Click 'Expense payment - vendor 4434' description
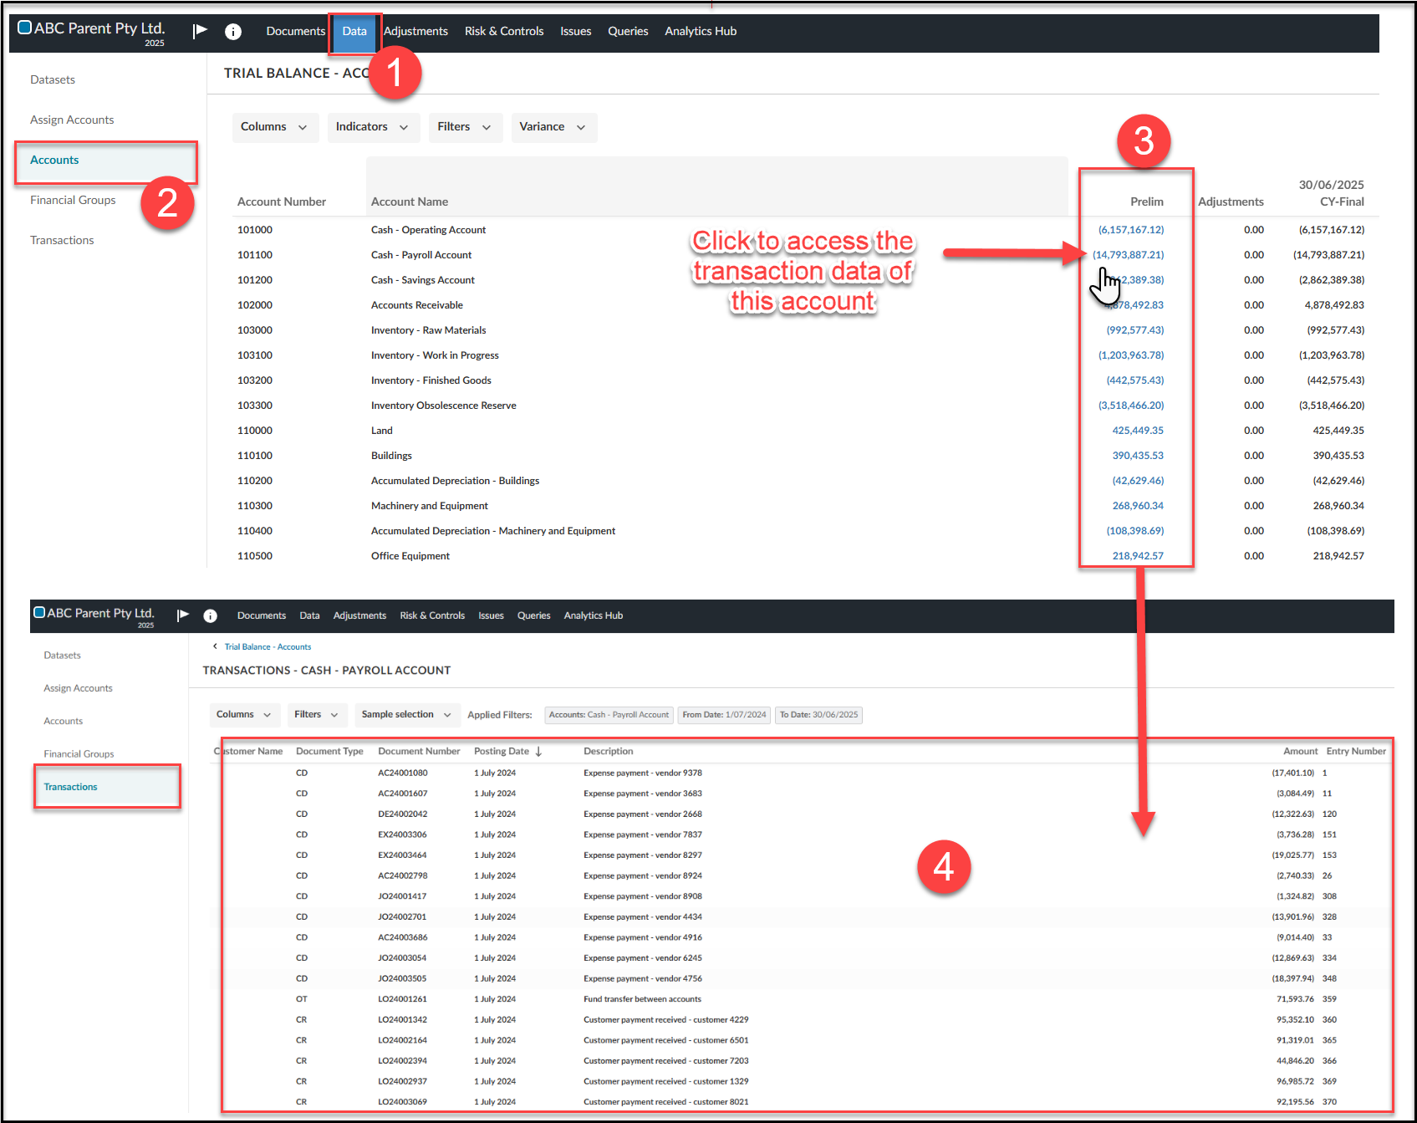1417x1123 pixels. click(x=643, y=916)
